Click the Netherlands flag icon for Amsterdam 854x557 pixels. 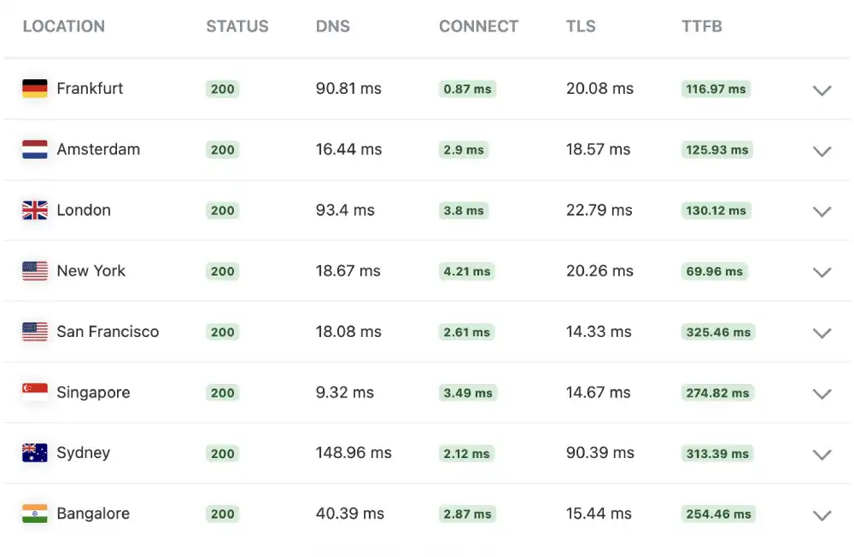point(34,149)
